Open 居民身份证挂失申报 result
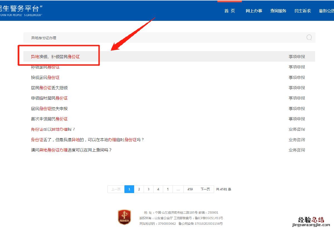 point(49,109)
